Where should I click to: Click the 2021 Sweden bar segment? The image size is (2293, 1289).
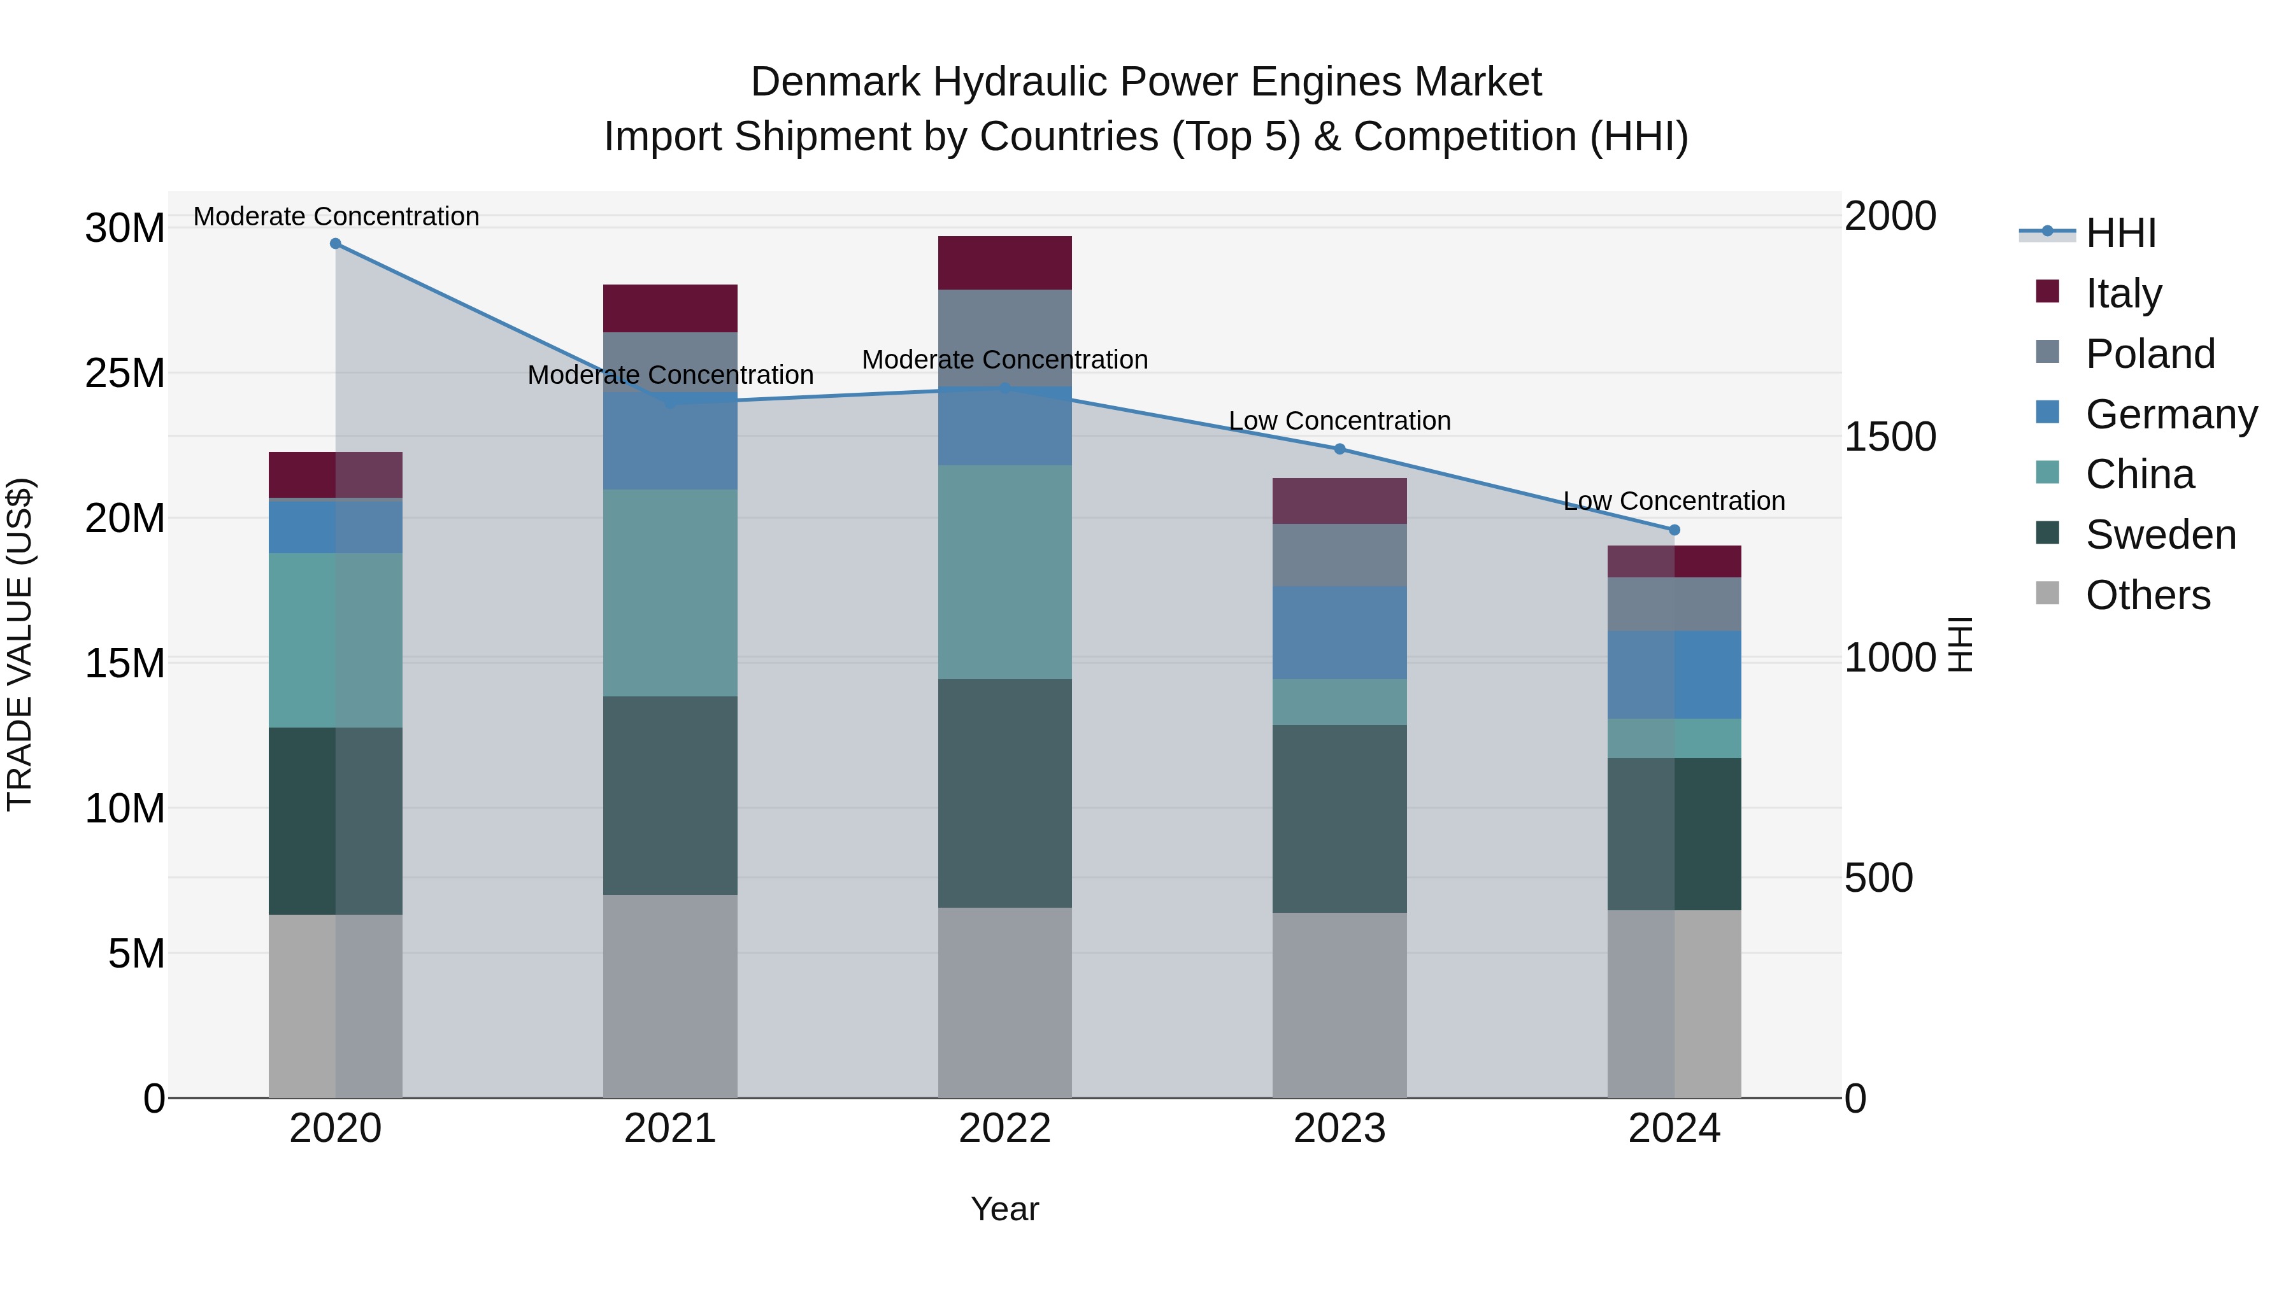670,795
